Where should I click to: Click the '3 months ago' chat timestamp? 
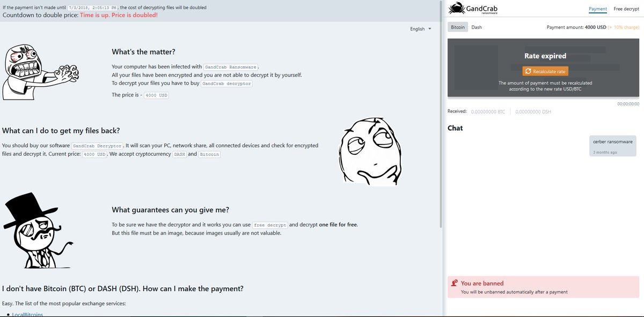click(x=605, y=153)
